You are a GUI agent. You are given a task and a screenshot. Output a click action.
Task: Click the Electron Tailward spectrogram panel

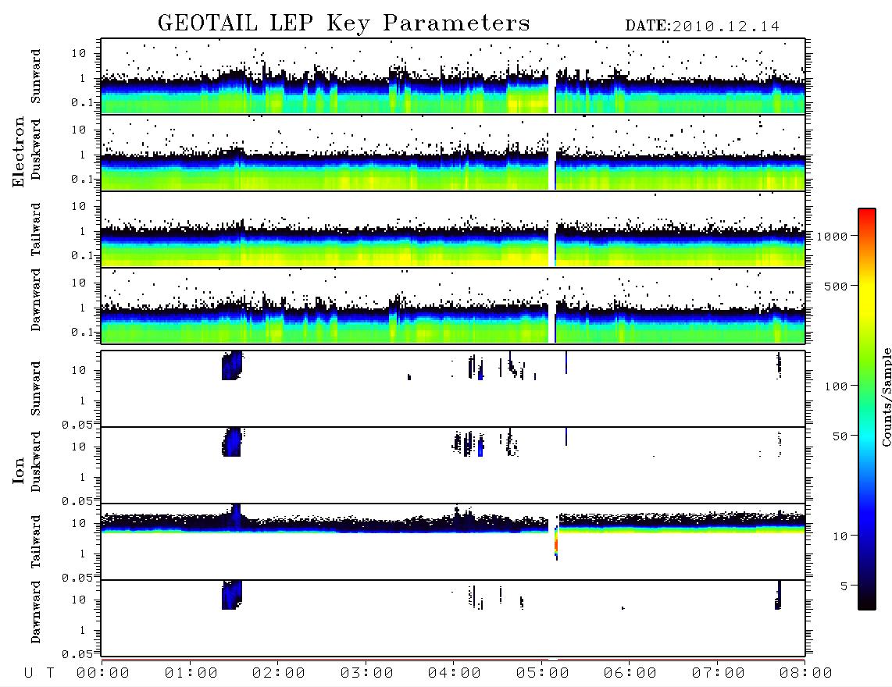coord(453,230)
